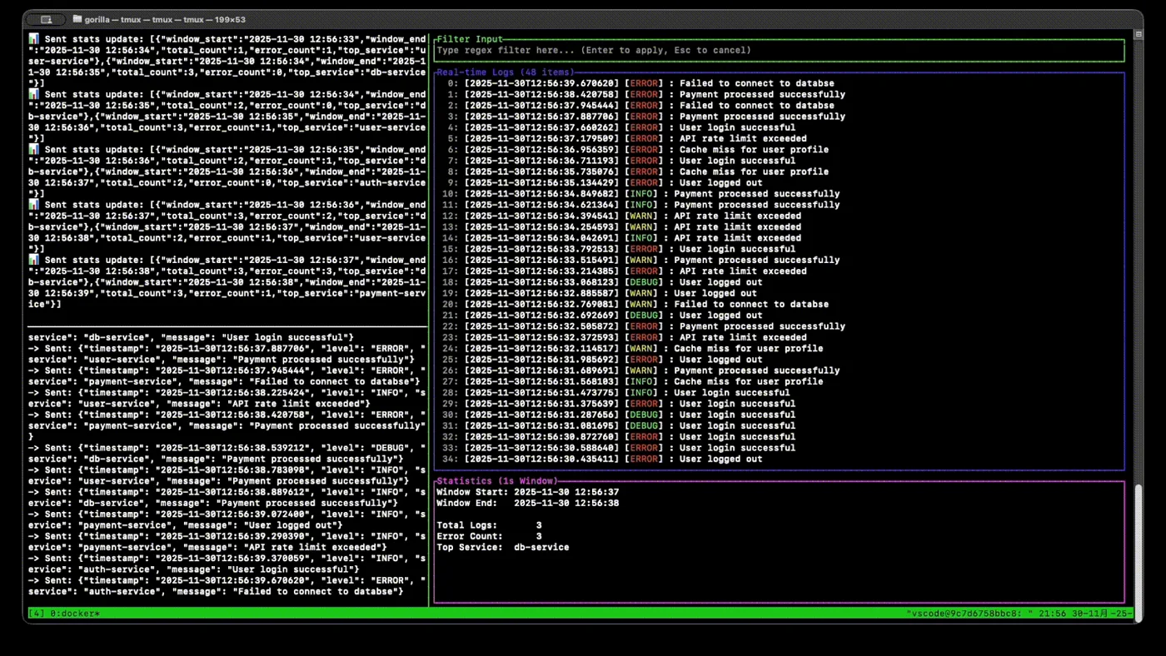
Task: Click the "Window End" statistics line
Action: (528, 504)
